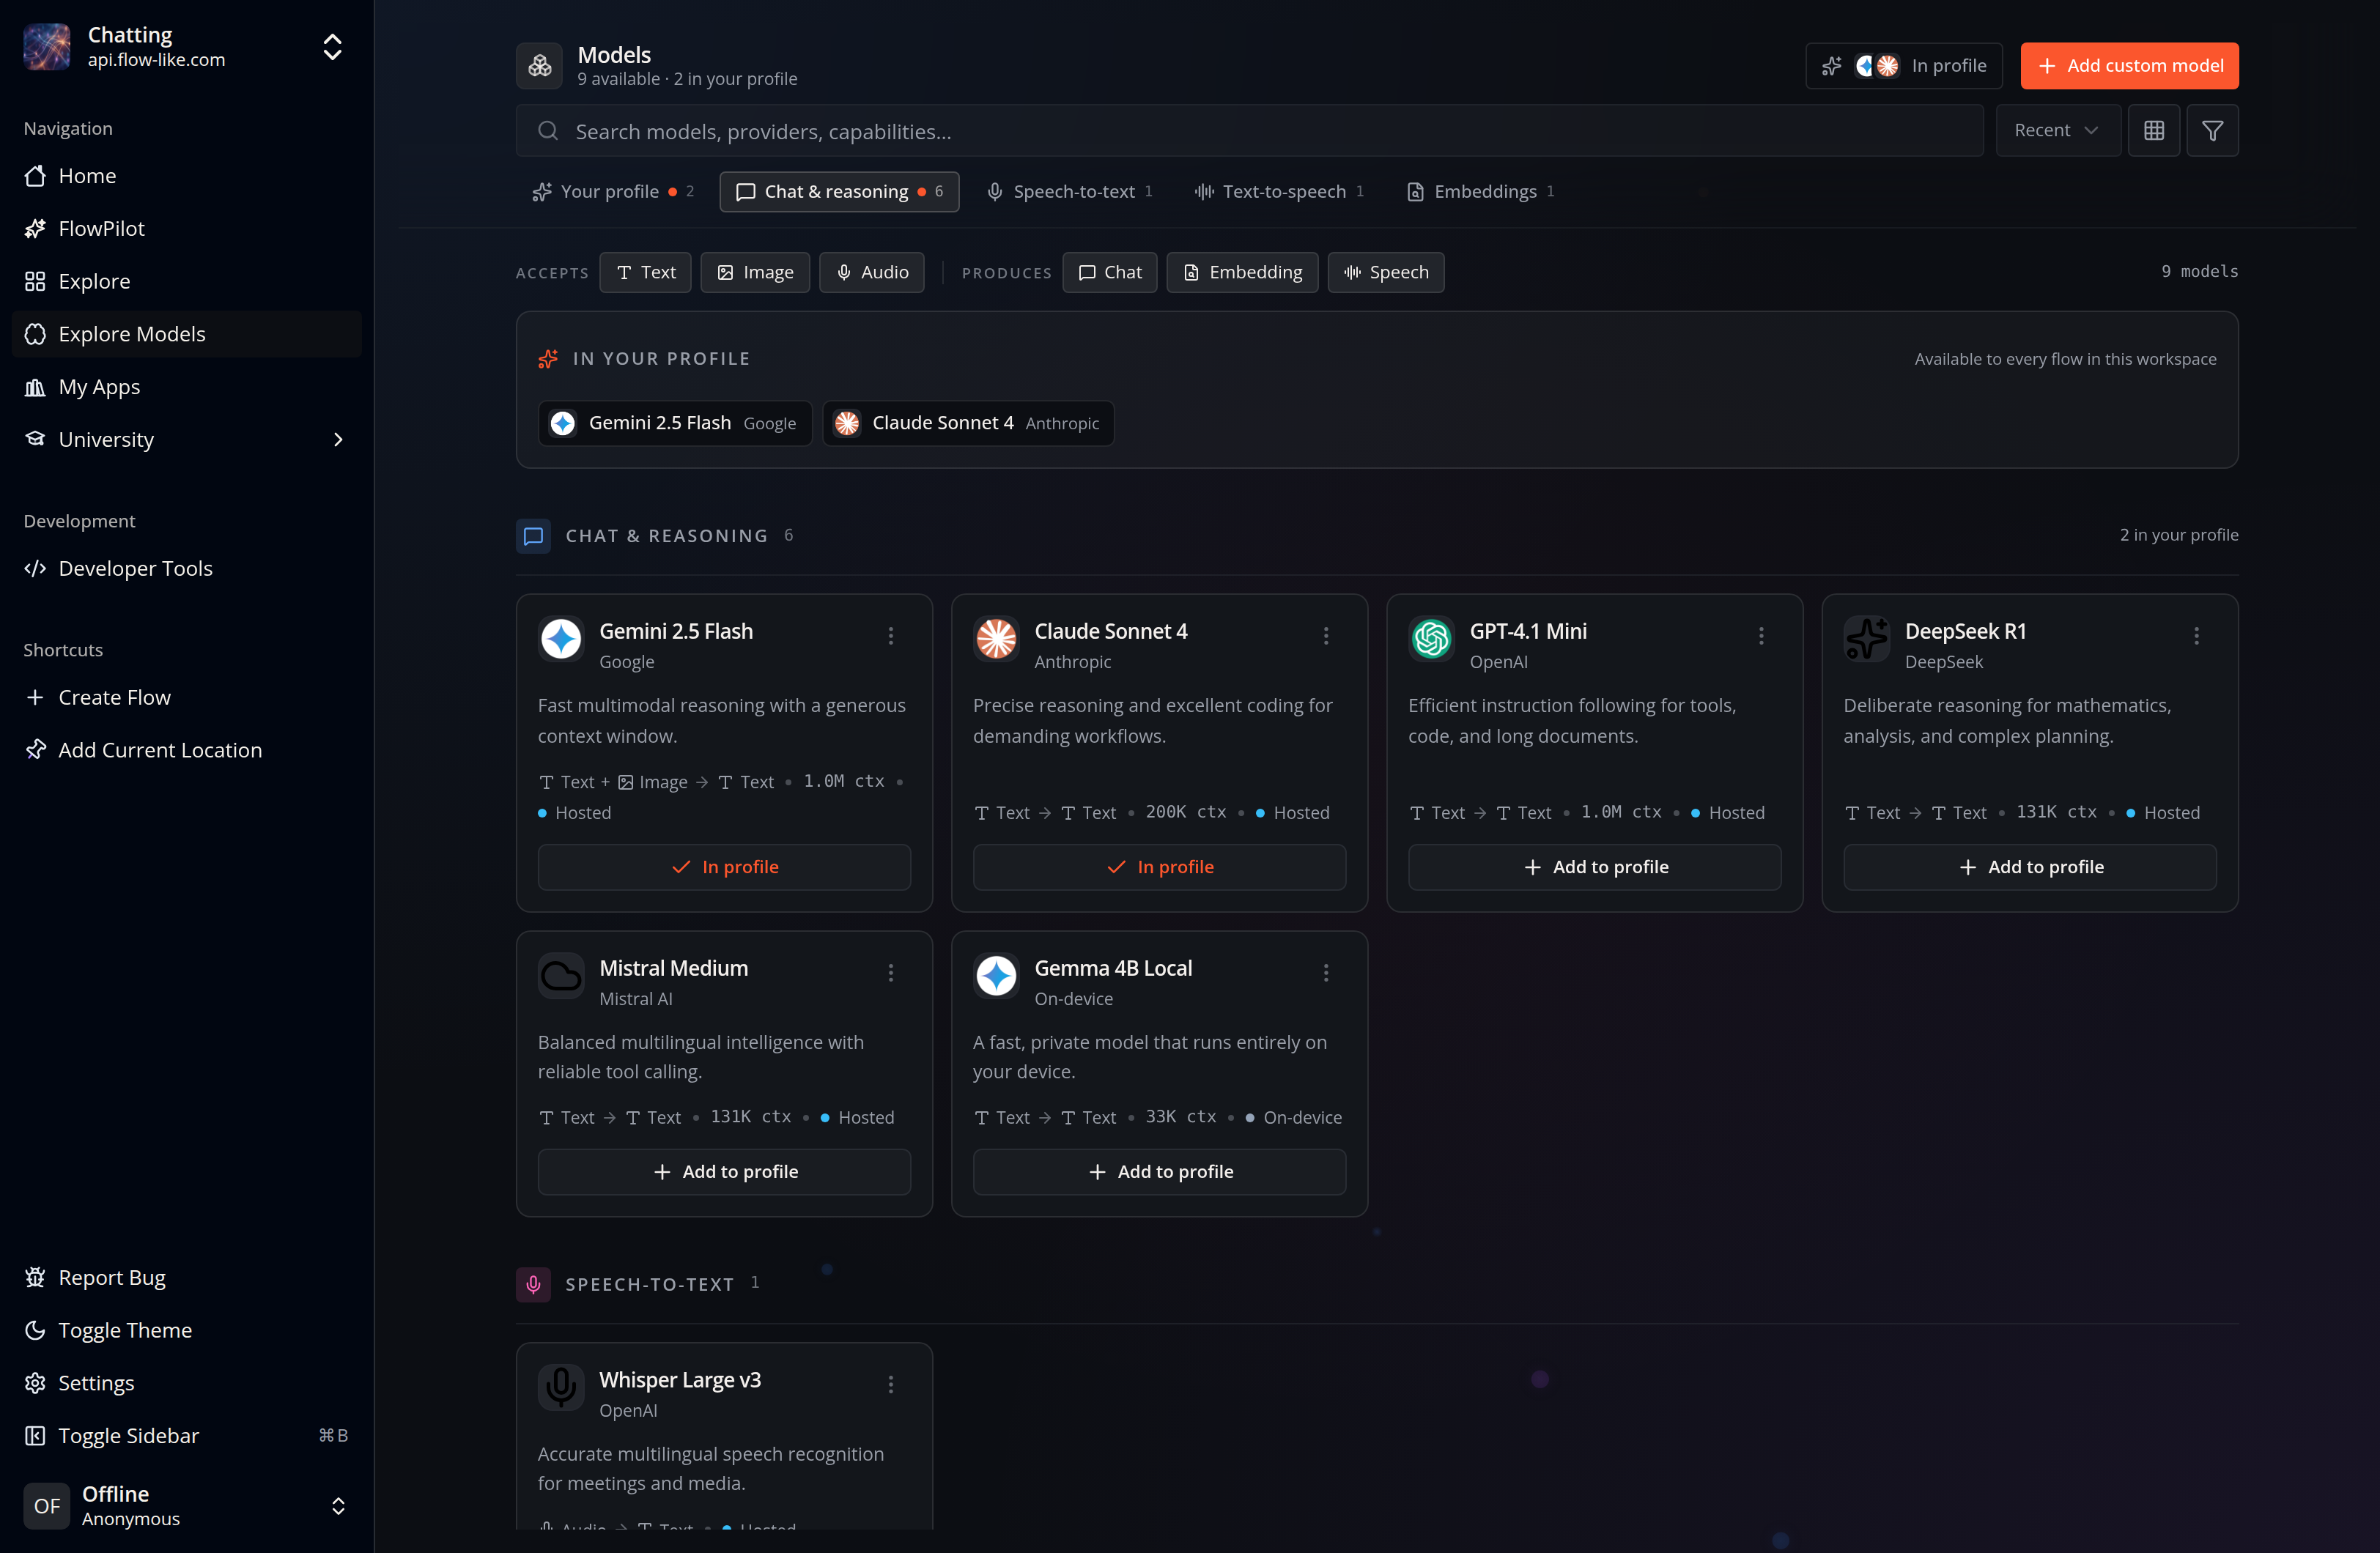Open the In profile summary button

pos(1903,66)
